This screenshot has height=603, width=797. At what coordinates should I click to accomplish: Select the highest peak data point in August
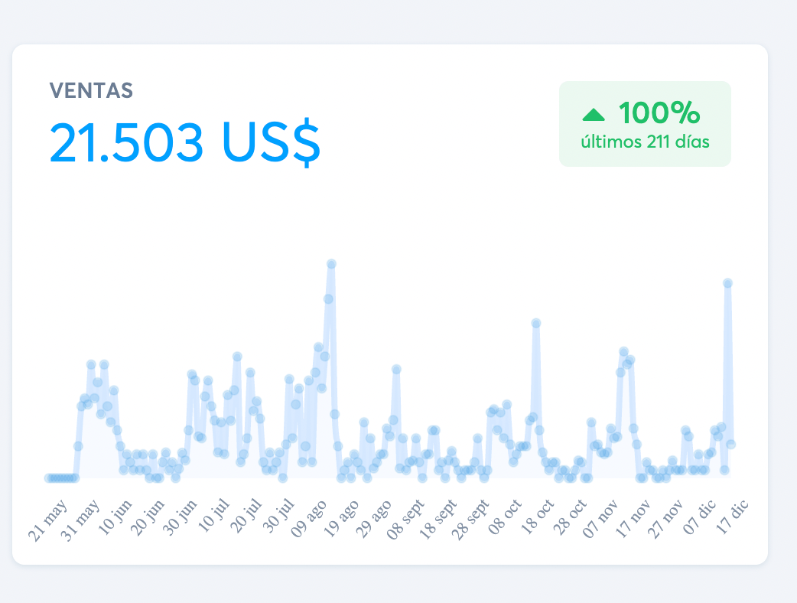click(331, 264)
